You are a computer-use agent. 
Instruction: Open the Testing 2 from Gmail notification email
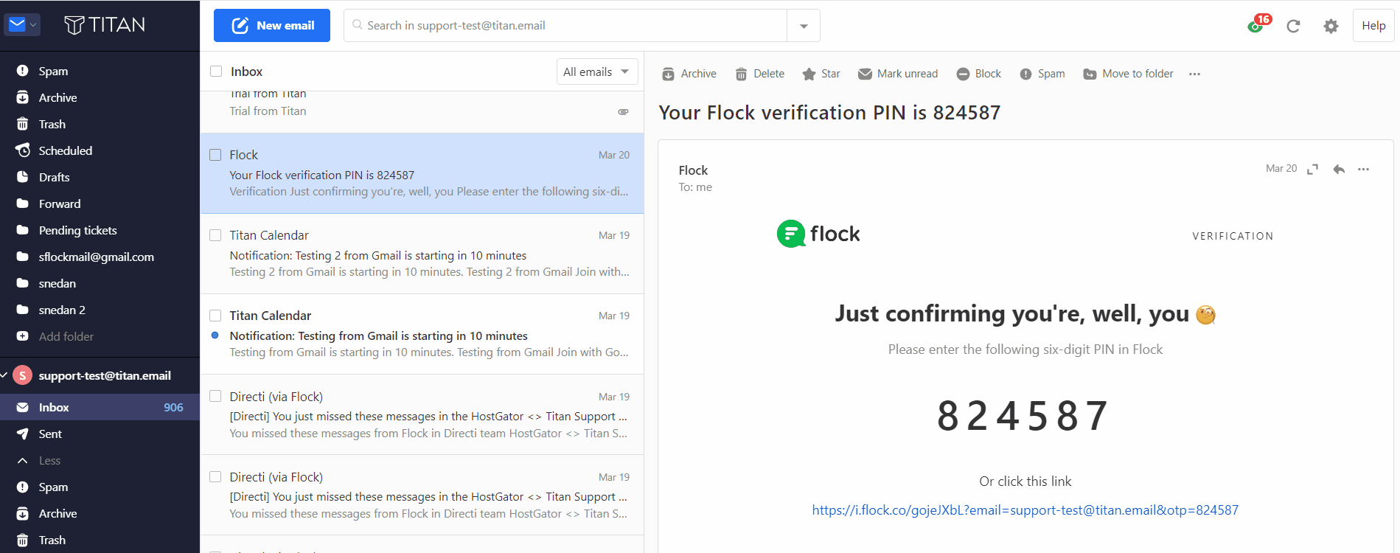(x=422, y=254)
